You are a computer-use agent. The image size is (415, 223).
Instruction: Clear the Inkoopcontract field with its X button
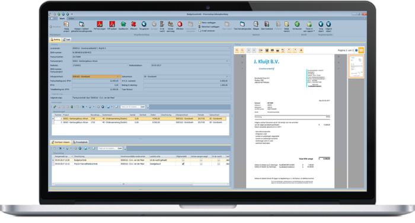[x=118, y=77]
